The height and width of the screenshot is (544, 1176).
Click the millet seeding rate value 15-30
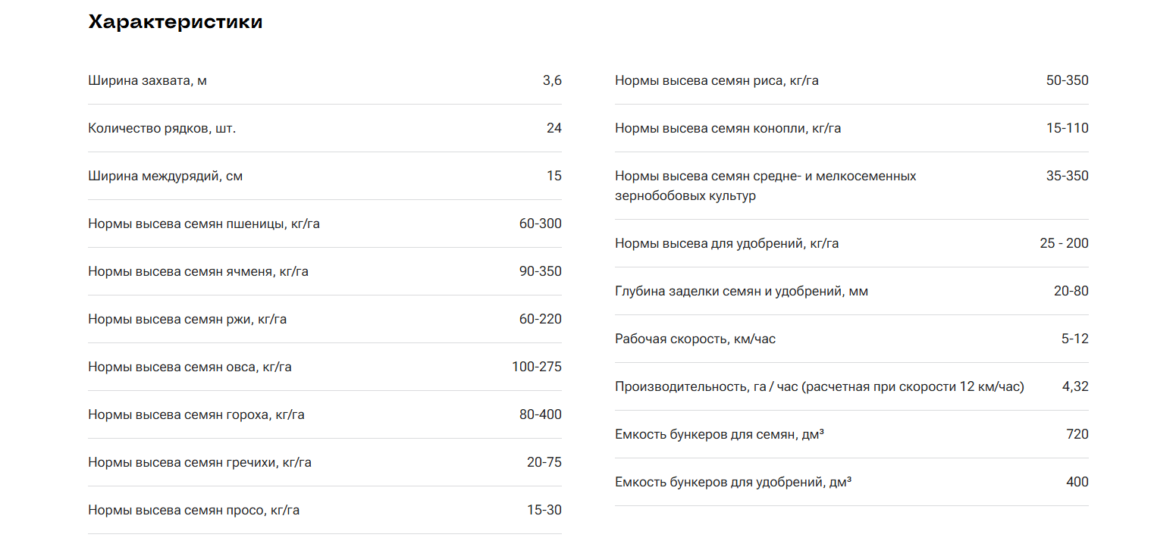544,510
